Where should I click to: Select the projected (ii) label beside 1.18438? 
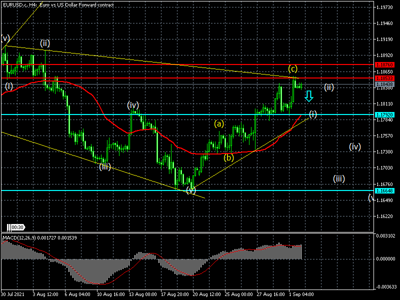coord(329,87)
